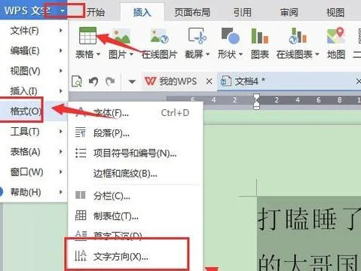This screenshot has height=271, width=361.
Task: Open the 形状 dropdown arrow
Action: pyautogui.click(x=240, y=54)
